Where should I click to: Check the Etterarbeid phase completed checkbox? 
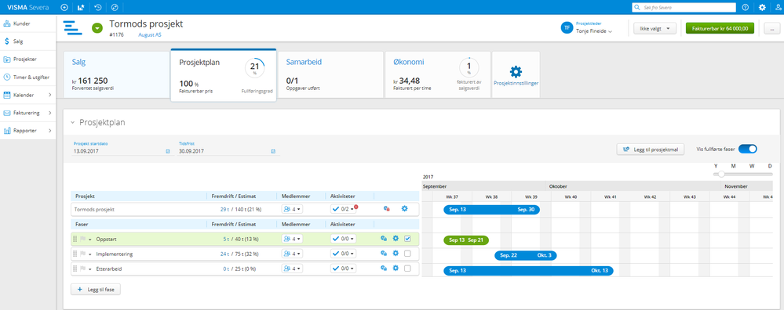point(407,269)
